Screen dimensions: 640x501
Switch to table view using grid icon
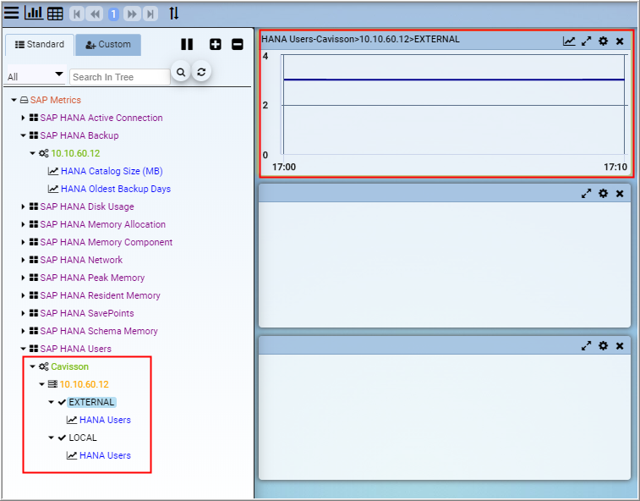pos(55,14)
